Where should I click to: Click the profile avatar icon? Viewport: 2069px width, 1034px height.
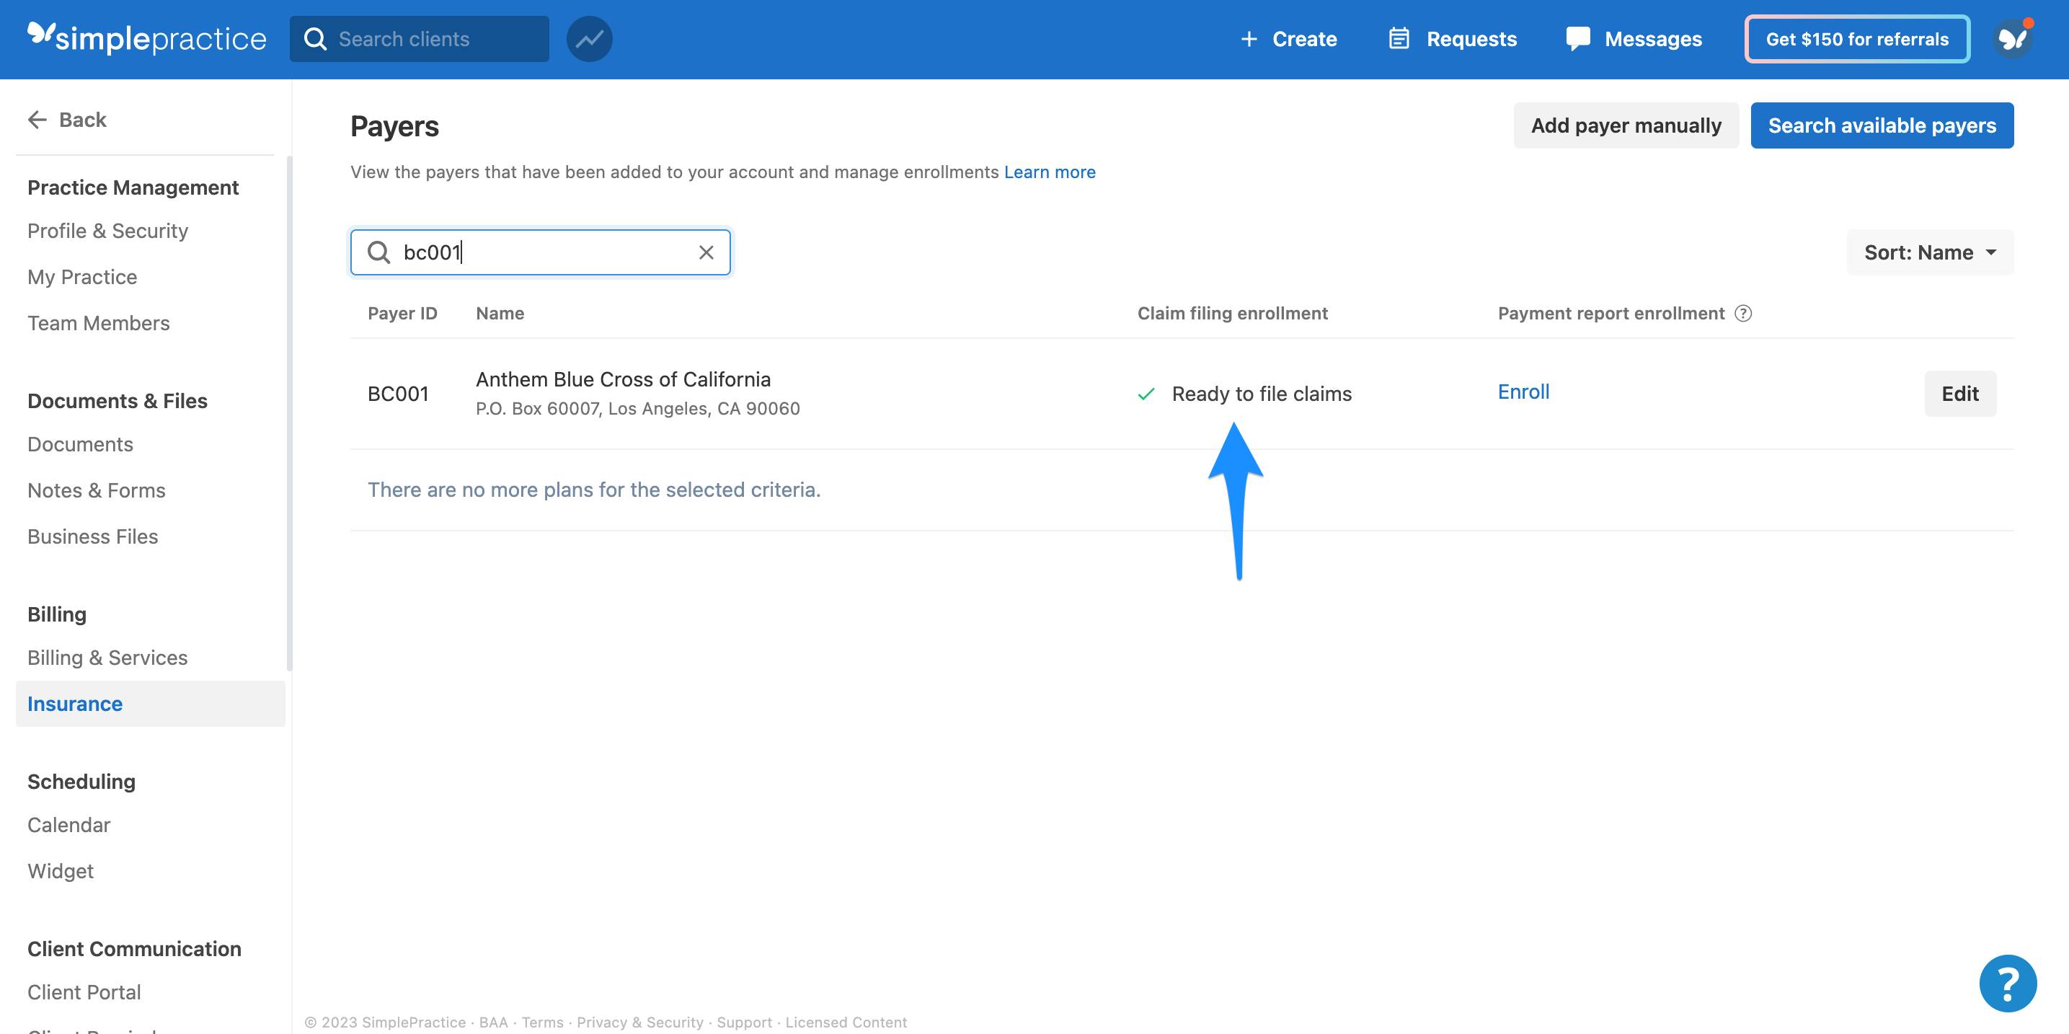[2013, 37]
